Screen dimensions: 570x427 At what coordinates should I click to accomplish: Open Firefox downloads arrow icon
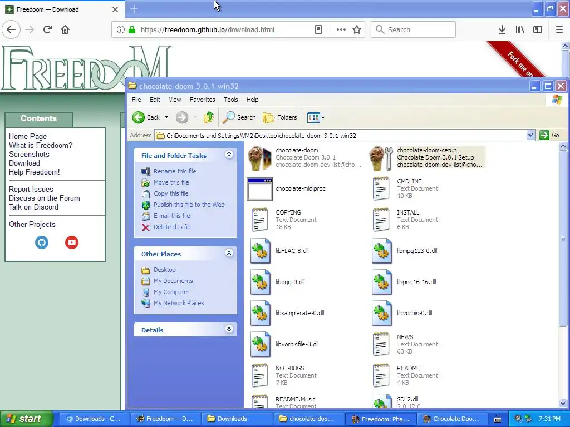click(x=502, y=29)
